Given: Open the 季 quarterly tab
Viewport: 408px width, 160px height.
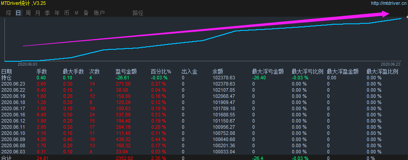Looking at the screenshot, I should point(48,13).
